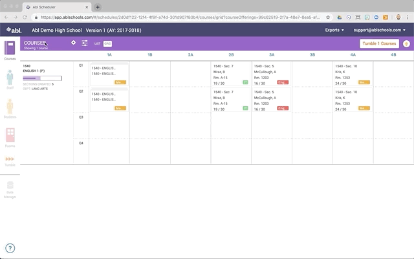Go forward in browser history
Image resolution: width=414 pixels, height=259 pixels.
click(16, 17)
